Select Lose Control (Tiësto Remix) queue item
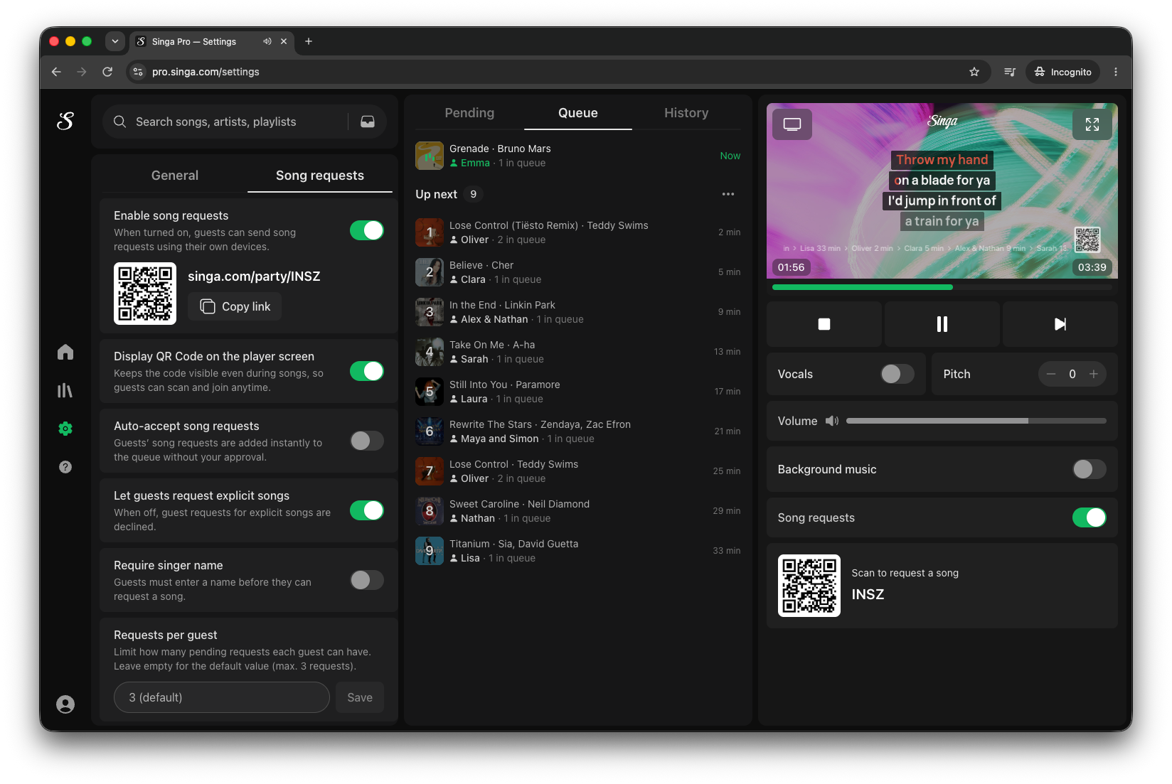The height and width of the screenshot is (784, 1172). tap(578, 232)
